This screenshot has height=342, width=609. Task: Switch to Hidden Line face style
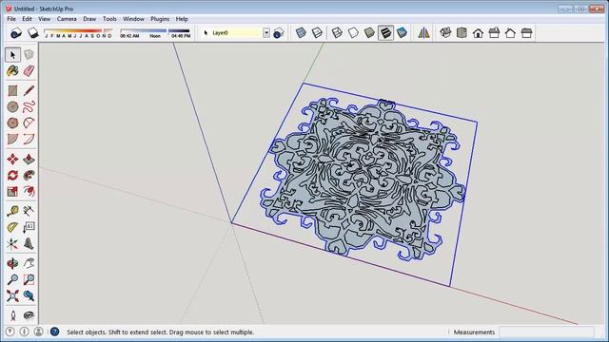click(353, 32)
